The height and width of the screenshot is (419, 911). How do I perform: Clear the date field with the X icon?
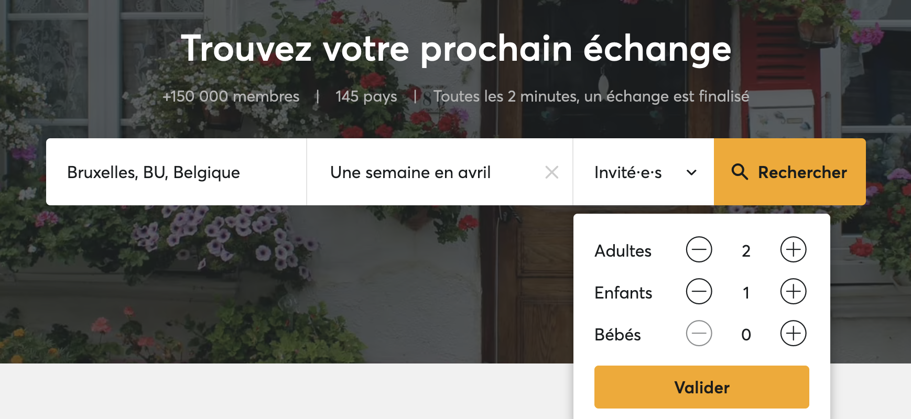coord(552,172)
